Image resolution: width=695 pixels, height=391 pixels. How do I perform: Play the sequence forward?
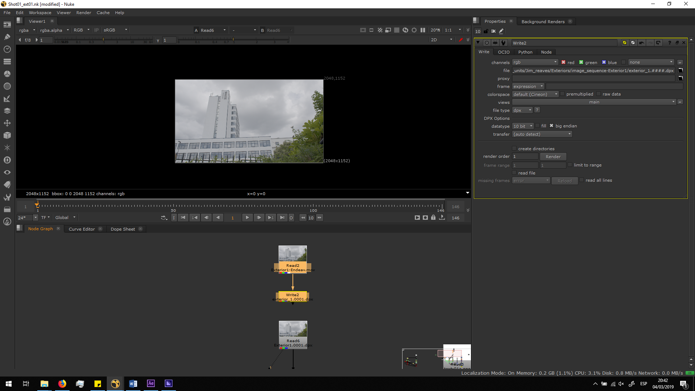pyautogui.click(x=247, y=218)
